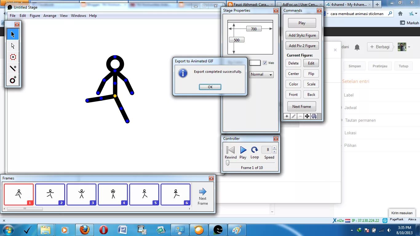
Task: Click the Rewind icon in Controller
Action: tap(230, 150)
